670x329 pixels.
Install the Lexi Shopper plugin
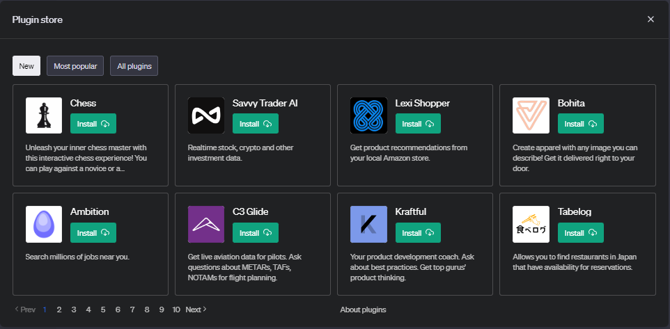pyautogui.click(x=419, y=124)
